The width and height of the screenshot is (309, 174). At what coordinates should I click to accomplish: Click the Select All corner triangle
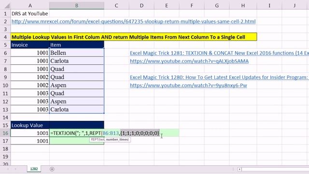point(7,6)
